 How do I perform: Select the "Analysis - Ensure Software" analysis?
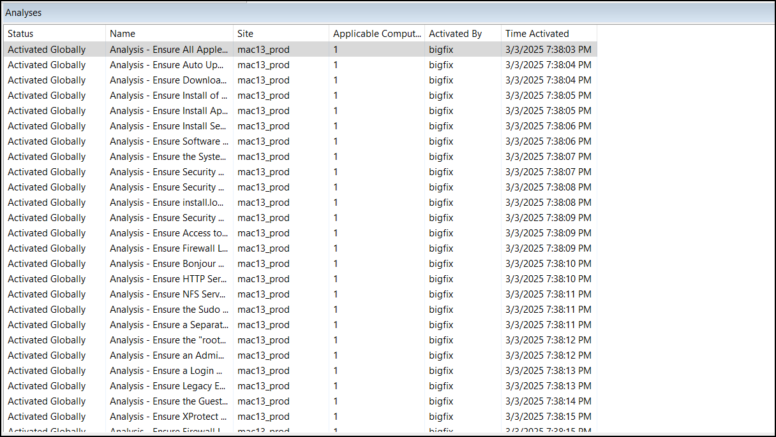pos(169,141)
